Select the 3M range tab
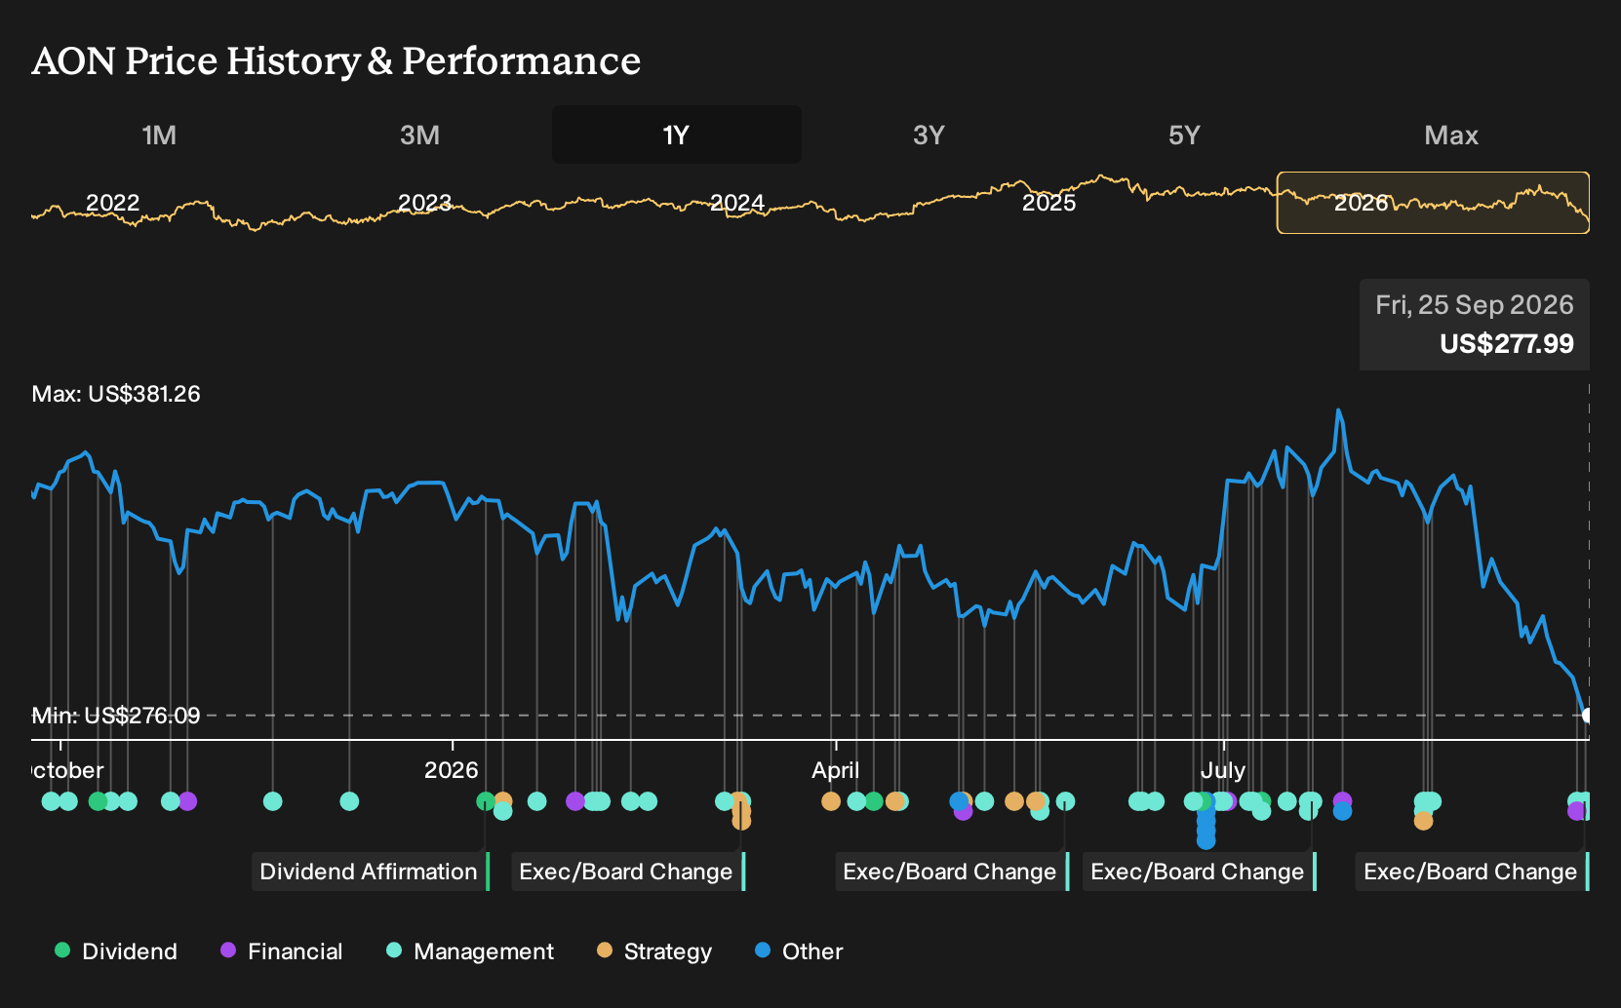 pyautogui.click(x=419, y=135)
